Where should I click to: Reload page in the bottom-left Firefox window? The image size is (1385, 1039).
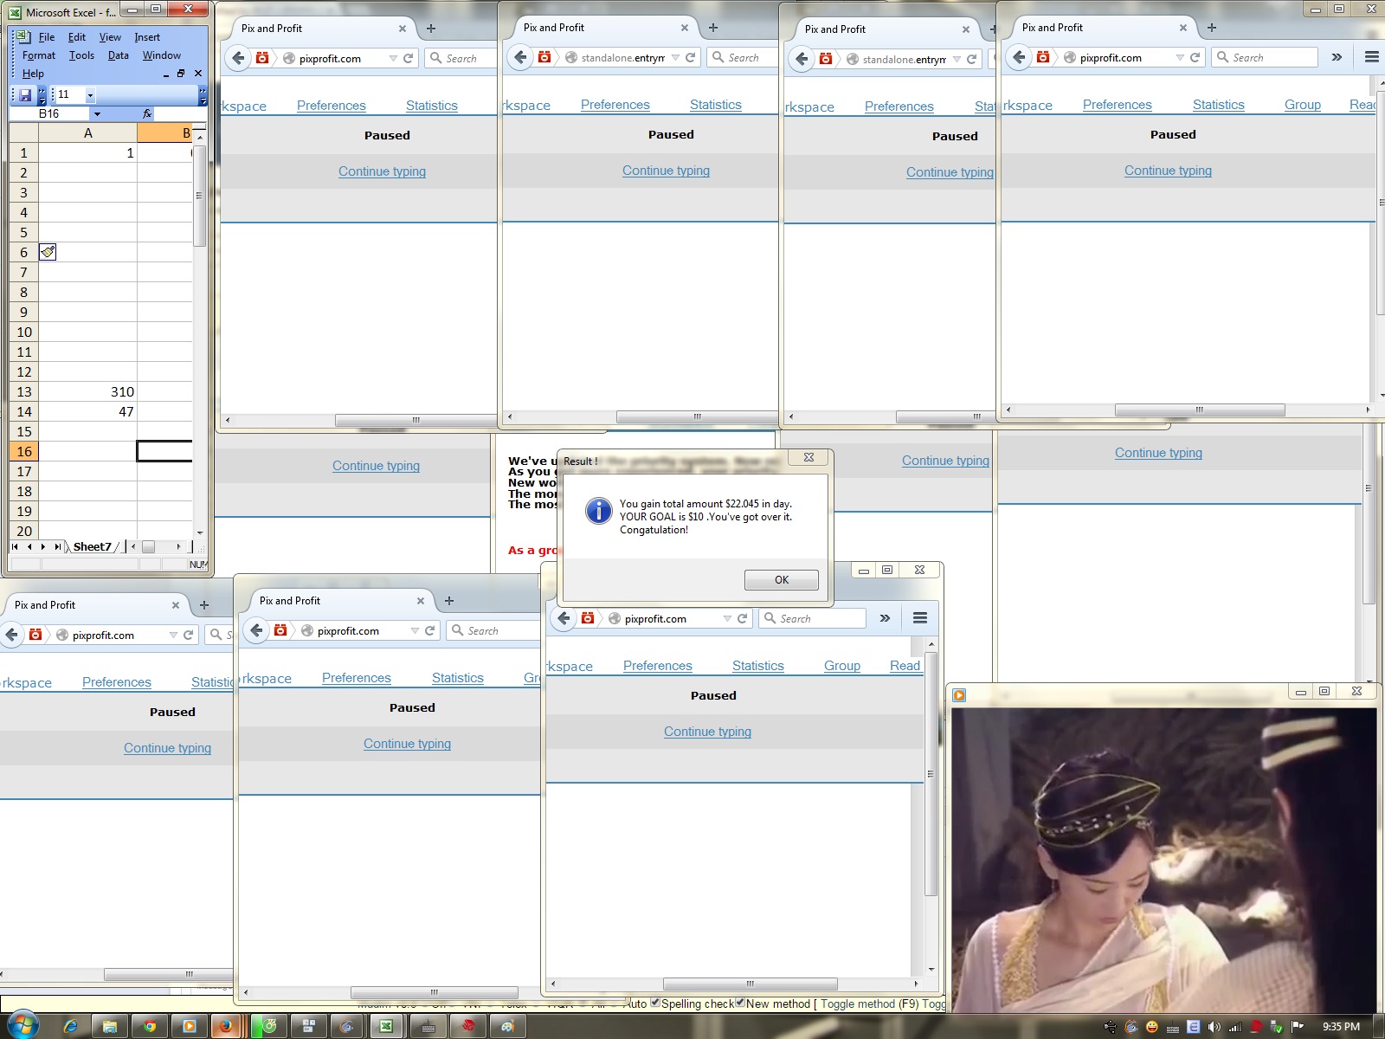[188, 635]
